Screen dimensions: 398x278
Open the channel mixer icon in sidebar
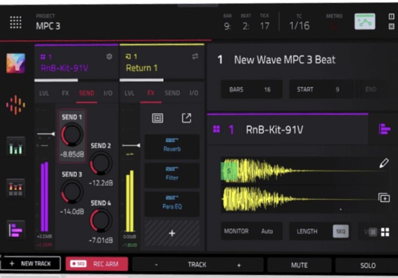tap(16, 146)
